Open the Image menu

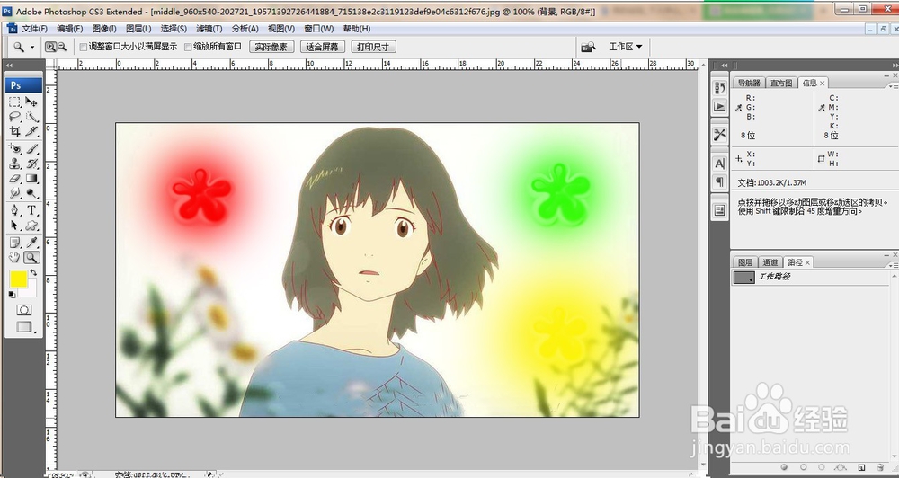pyautogui.click(x=104, y=29)
